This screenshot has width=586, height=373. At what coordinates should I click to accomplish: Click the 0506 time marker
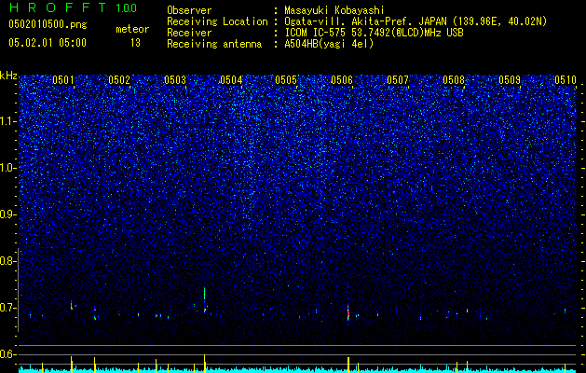pos(342,80)
